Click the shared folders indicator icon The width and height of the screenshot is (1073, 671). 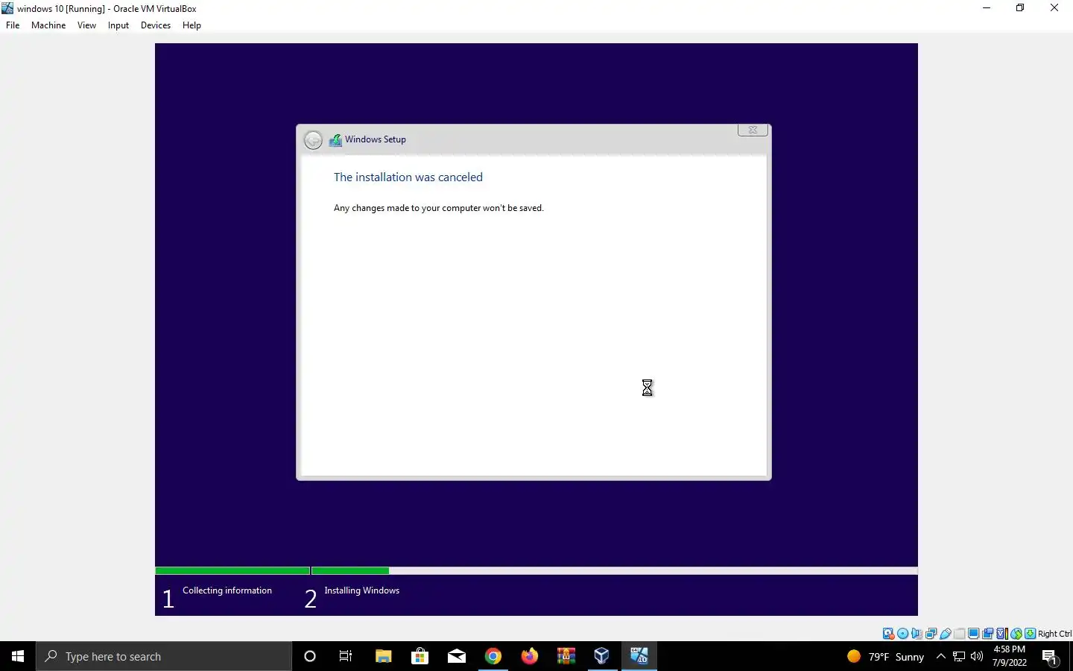960,634
